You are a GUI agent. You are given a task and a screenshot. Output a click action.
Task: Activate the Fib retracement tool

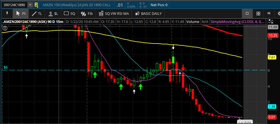[x=87, y=13]
